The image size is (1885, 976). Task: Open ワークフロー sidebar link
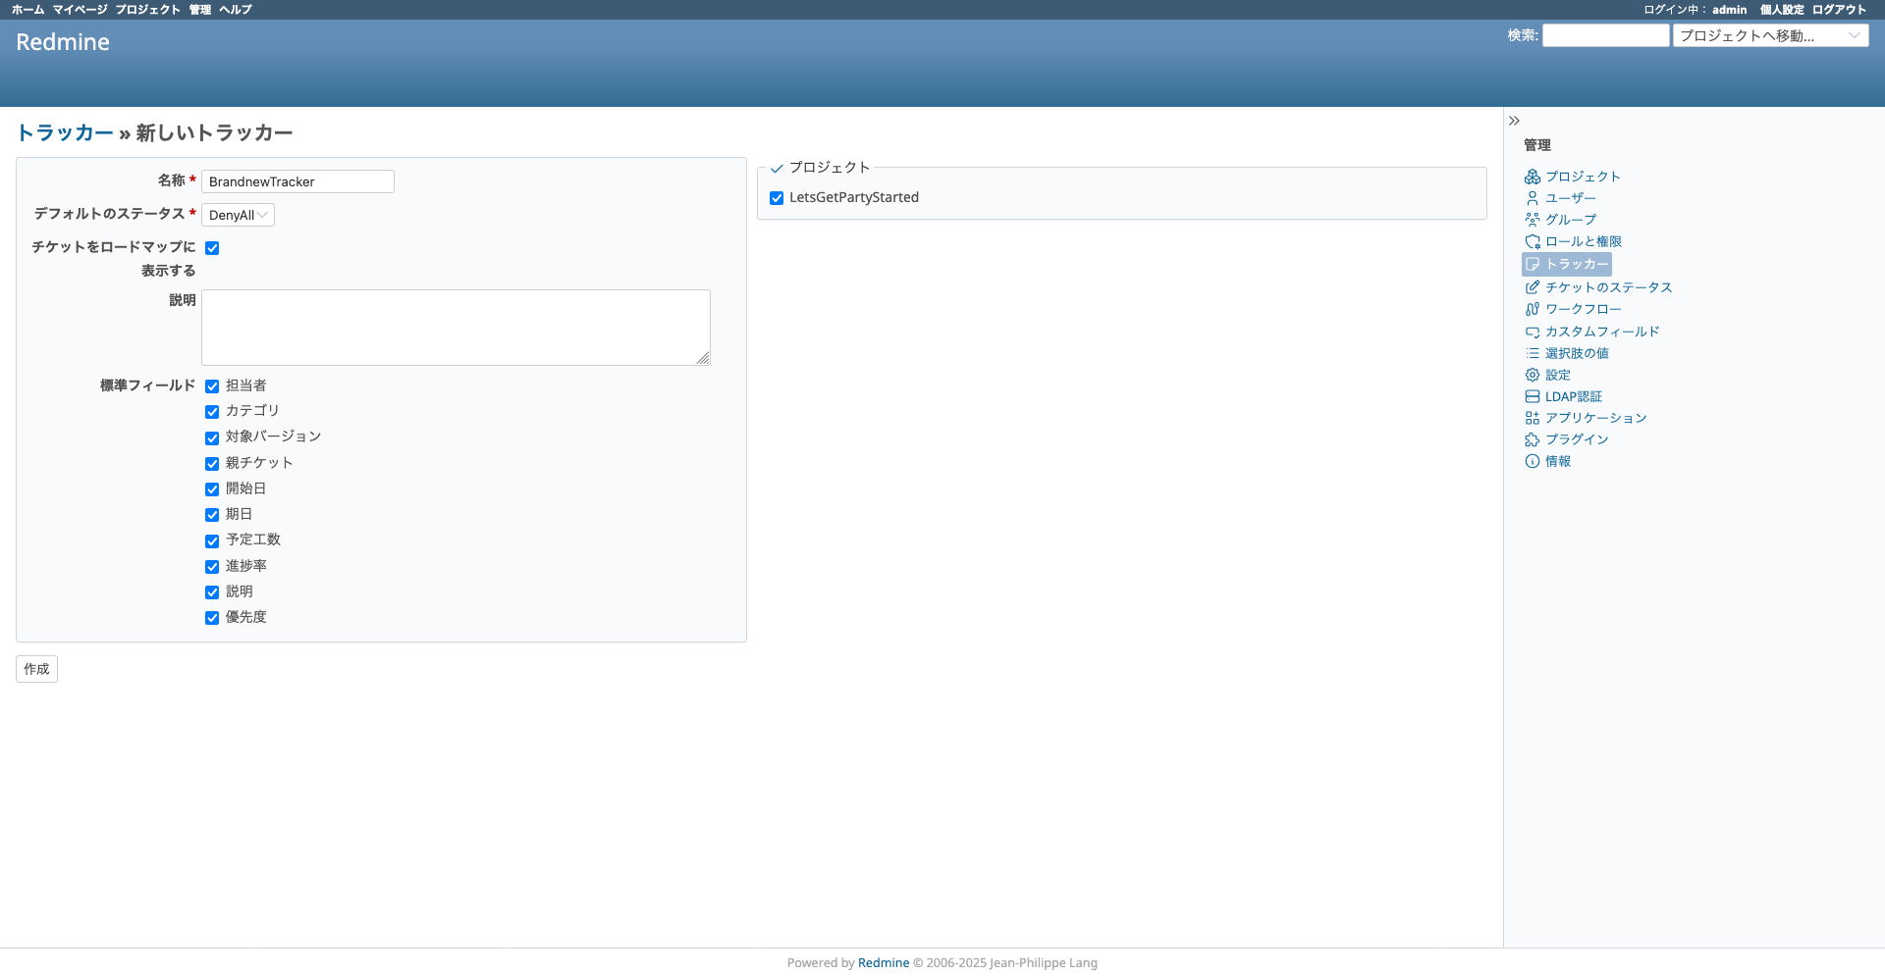pos(1583,309)
